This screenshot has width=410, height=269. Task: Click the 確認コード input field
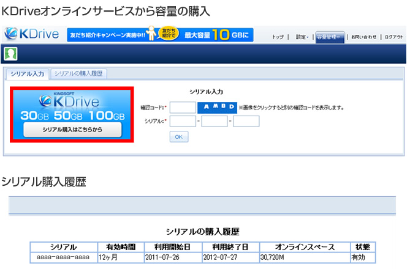coord(183,107)
